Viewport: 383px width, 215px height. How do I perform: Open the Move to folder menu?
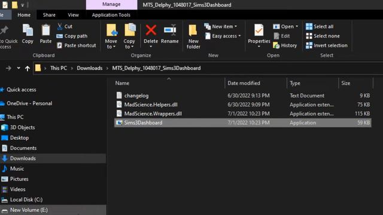[x=111, y=36]
